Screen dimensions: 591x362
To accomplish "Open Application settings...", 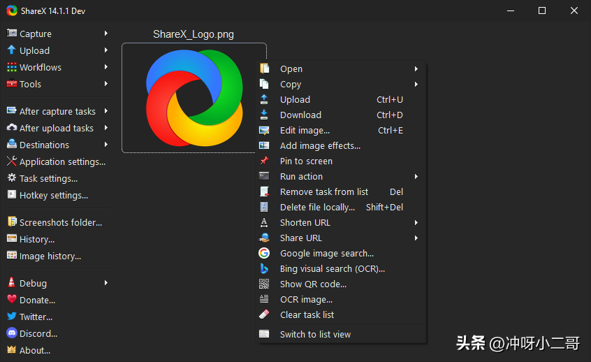I will coord(62,161).
